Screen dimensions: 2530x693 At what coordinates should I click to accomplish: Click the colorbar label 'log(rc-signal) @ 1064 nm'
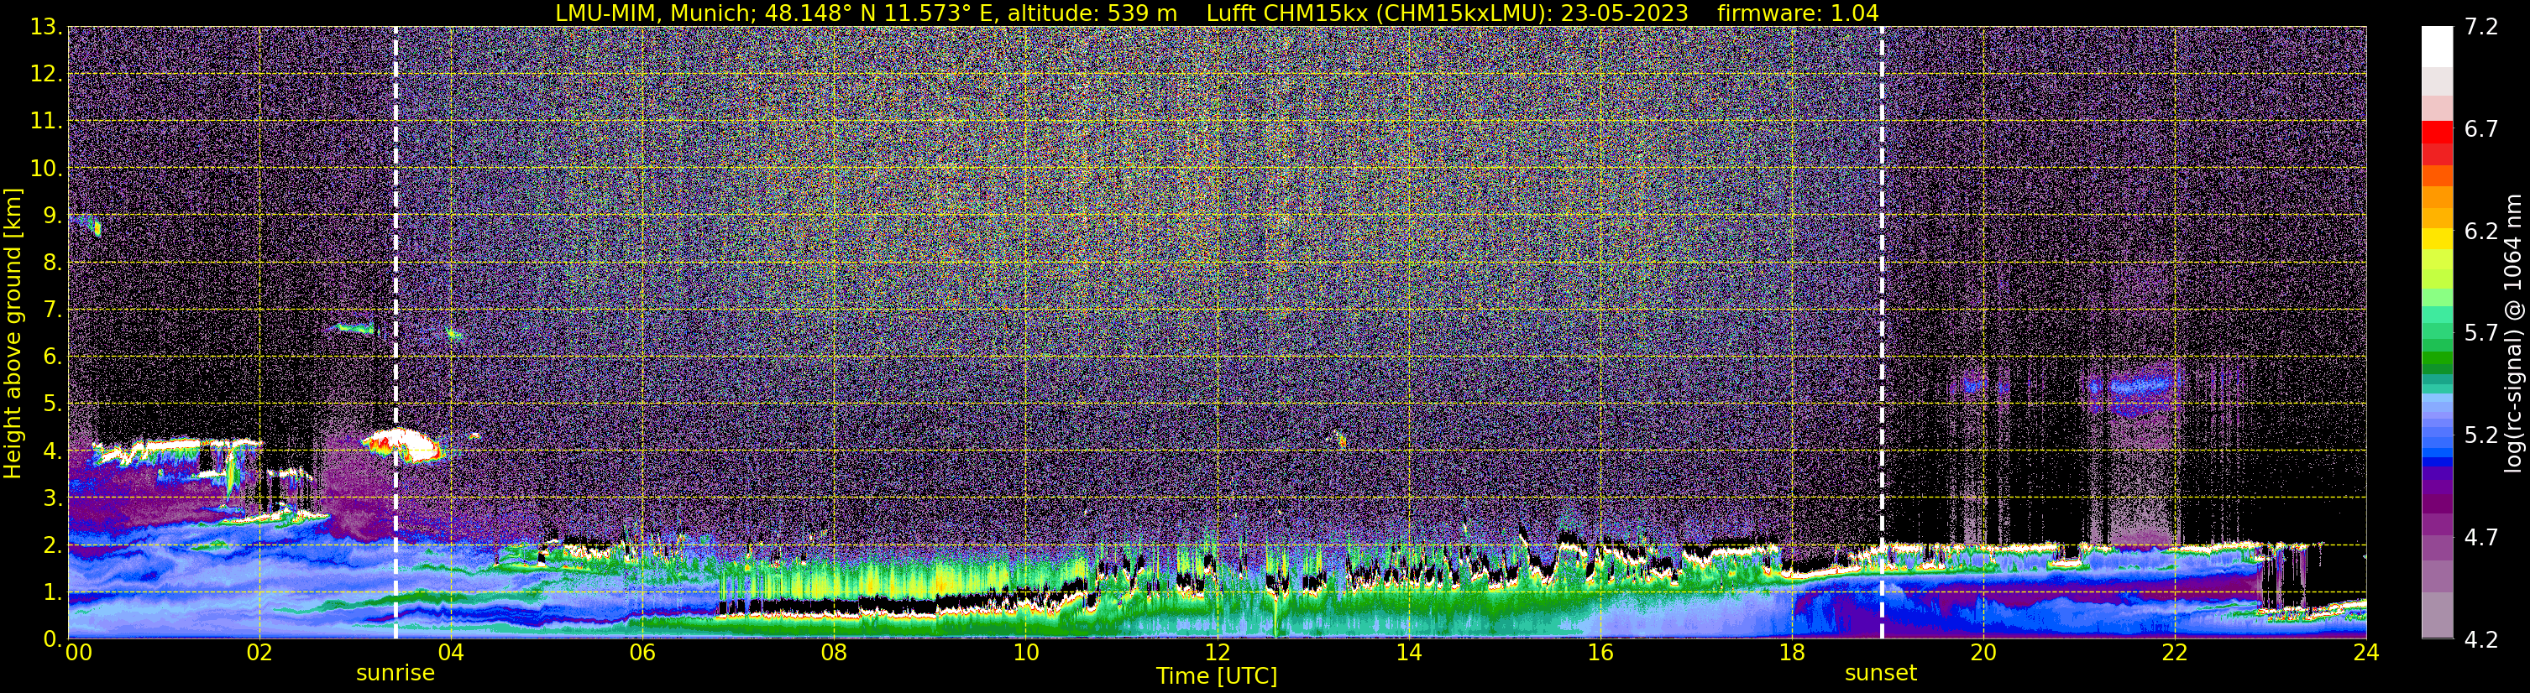coord(2513,333)
